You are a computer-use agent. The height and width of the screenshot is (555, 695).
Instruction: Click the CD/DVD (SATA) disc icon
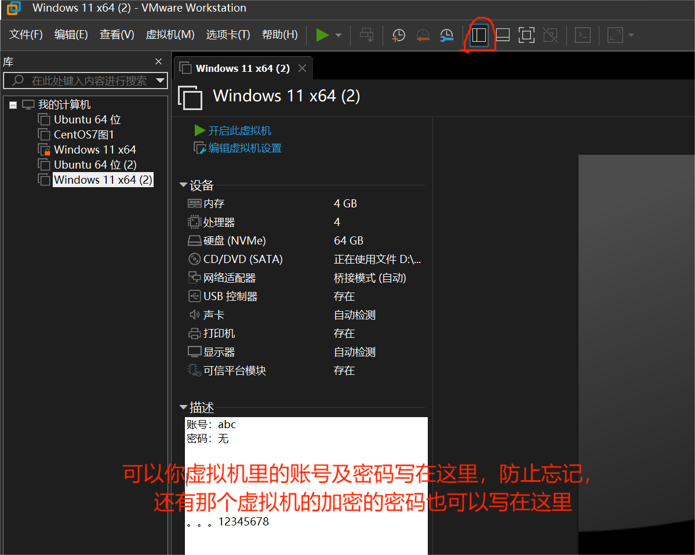(x=195, y=259)
